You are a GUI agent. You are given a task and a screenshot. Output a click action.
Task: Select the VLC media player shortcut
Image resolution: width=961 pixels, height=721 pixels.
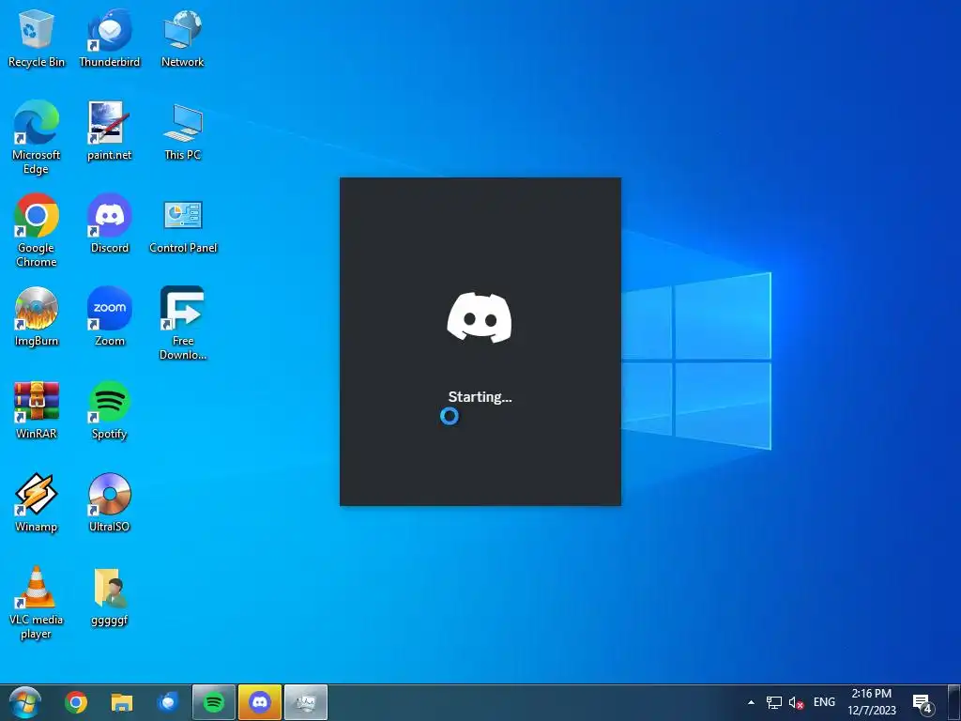click(37, 604)
